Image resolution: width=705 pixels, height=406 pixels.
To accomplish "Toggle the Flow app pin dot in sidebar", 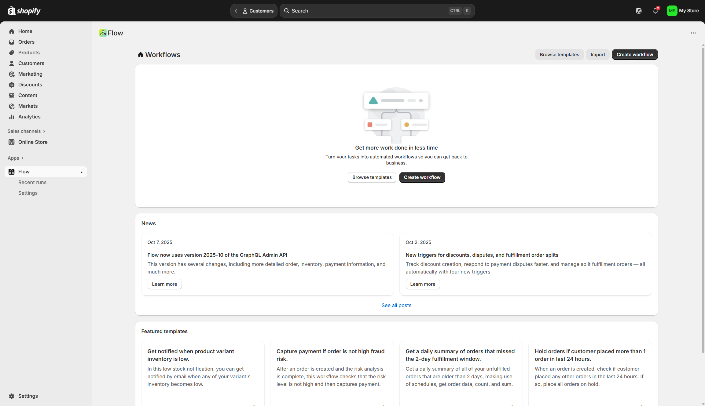I will point(81,172).
